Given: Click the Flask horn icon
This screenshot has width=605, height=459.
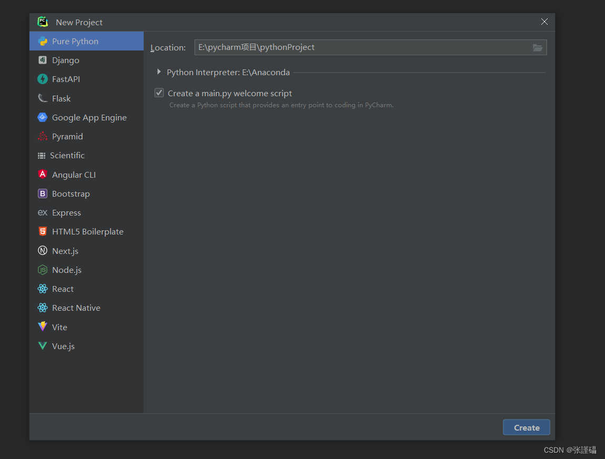Looking at the screenshot, I should click(43, 98).
